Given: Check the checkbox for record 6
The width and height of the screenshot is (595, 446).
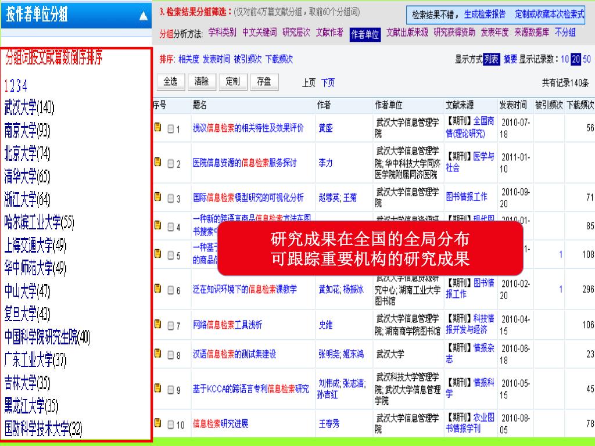Looking at the screenshot, I should [171, 290].
